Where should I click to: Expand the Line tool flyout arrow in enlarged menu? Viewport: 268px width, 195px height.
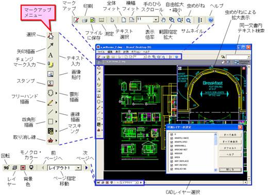coord(56,112)
